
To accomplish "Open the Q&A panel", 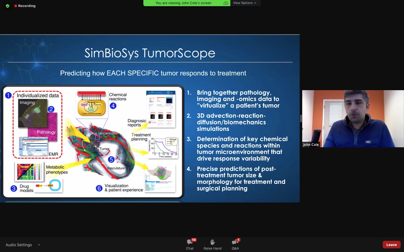I will tap(235, 244).
